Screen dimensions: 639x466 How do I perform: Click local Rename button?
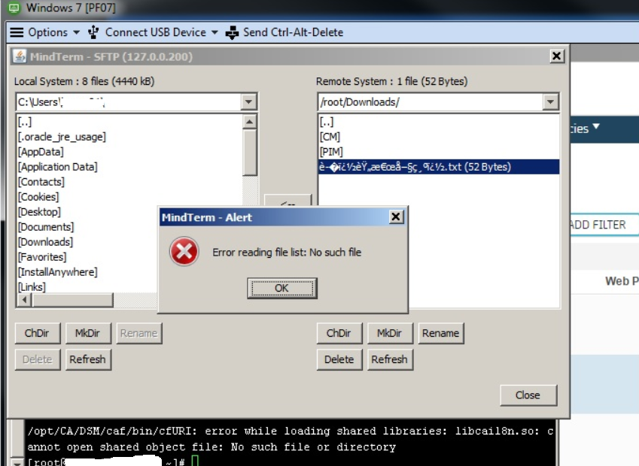138,333
